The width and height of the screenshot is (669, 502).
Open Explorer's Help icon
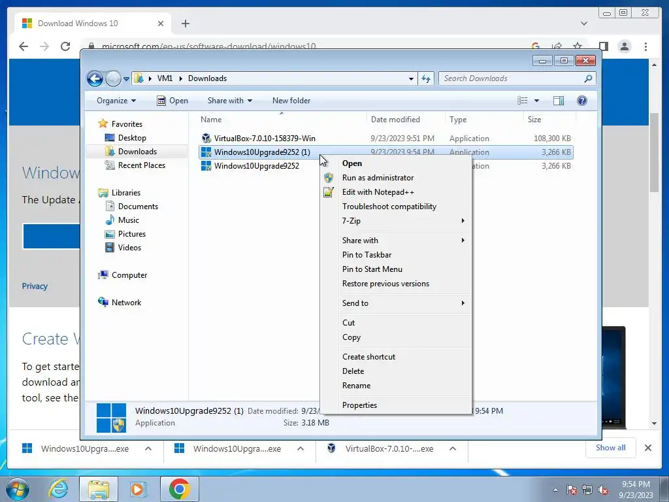(582, 101)
